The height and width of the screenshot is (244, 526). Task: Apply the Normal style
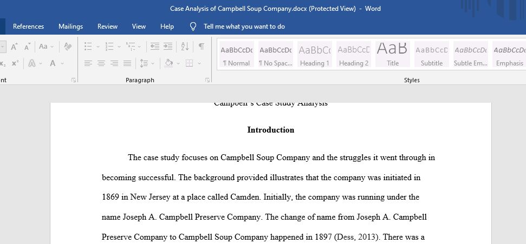point(237,54)
